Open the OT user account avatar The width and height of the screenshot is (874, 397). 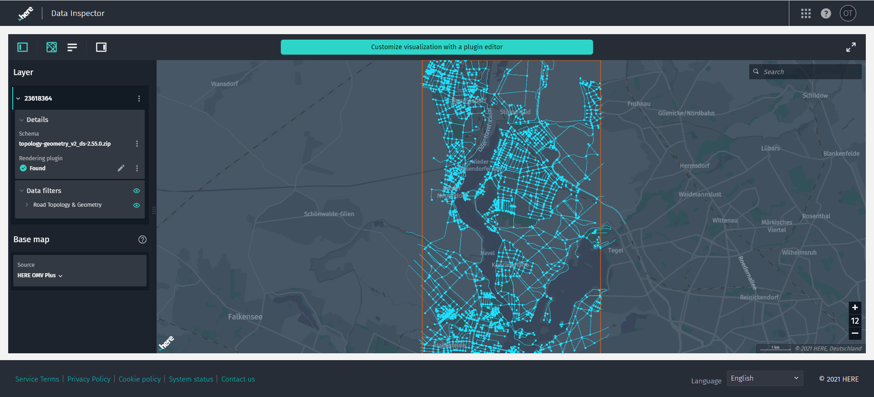click(x=848, y=13)
